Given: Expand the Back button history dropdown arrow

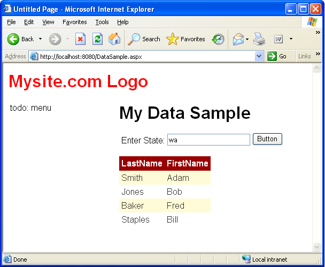Looking at the screenshot, I should 40,39.
